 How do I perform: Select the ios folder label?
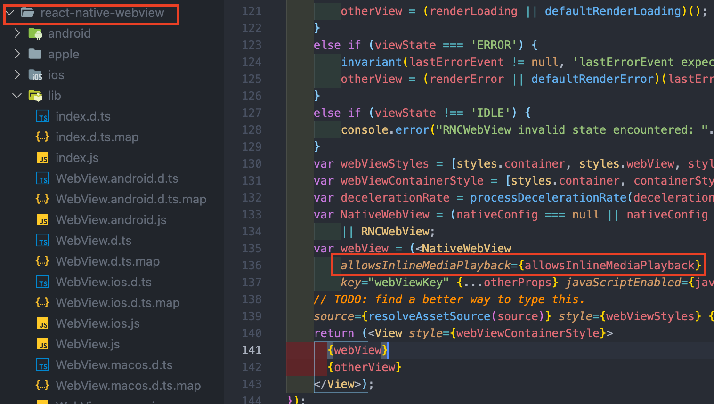(x=56, y=75)
